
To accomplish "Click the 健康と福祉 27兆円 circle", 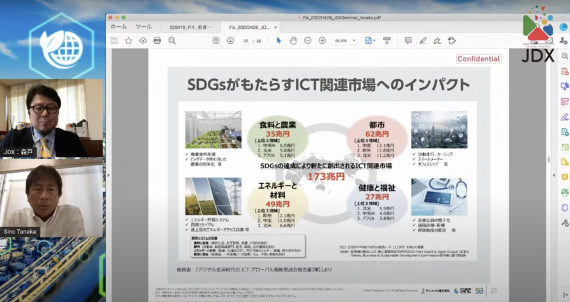I will tap(376, 203).
